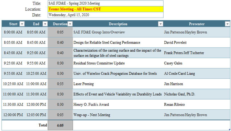Click the date cell Wednesday, April 15, 2020

pos(105,15)
